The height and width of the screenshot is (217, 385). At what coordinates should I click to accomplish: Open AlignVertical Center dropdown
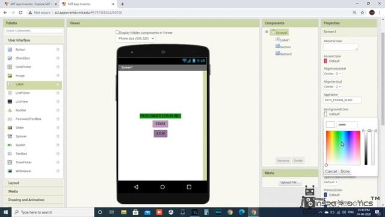pyautogui.click(x=332, y=87)
